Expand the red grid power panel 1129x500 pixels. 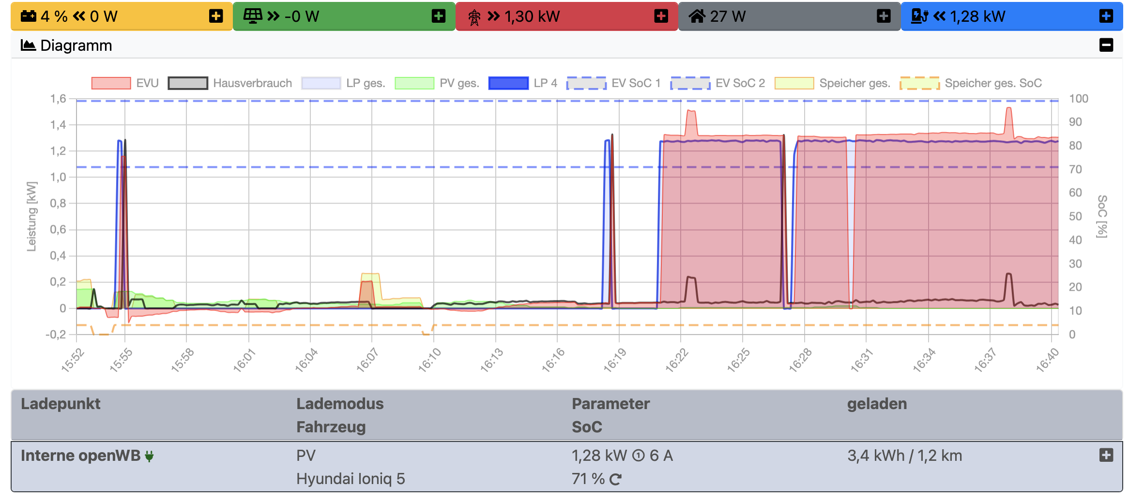(x=661, y=16)
